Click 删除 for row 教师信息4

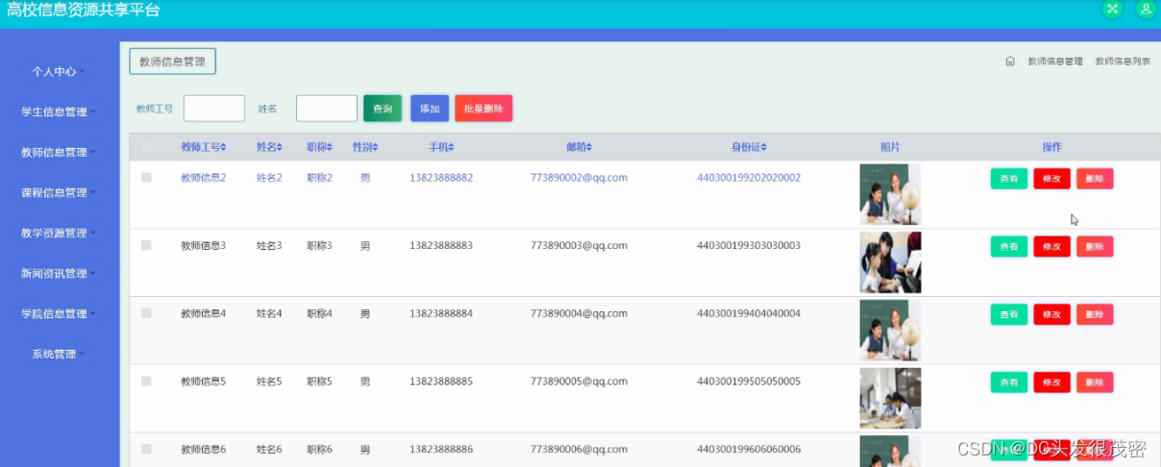[1095, 314]
